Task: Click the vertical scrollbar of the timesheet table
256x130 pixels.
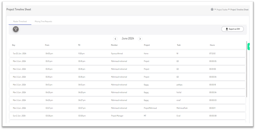Action: [247, 68]
